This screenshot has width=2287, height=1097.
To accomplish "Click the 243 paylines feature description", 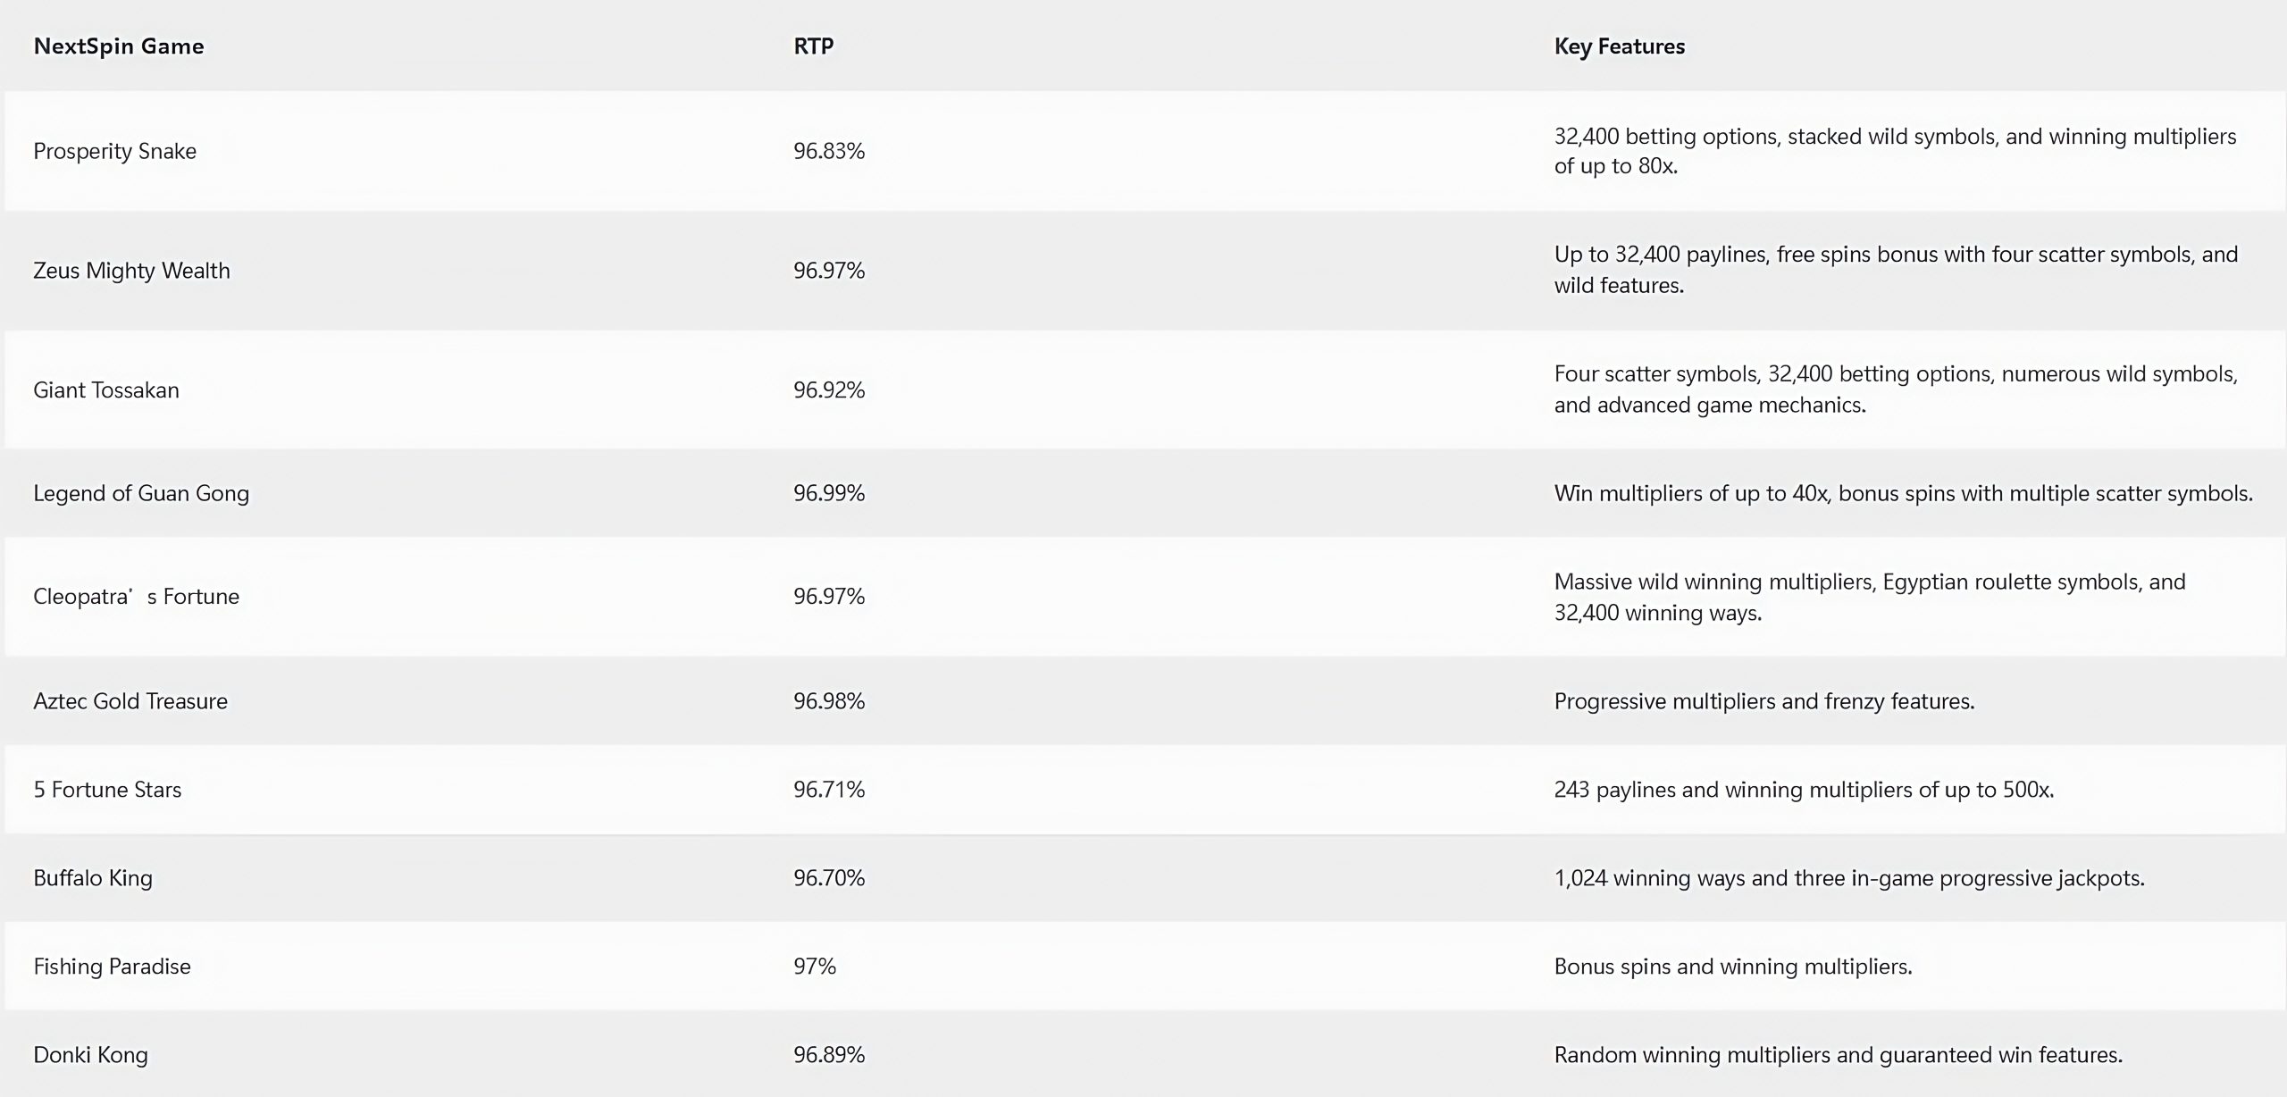I will point(1804,790).
